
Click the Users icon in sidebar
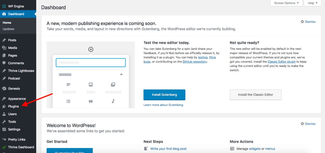coord(4,114)
